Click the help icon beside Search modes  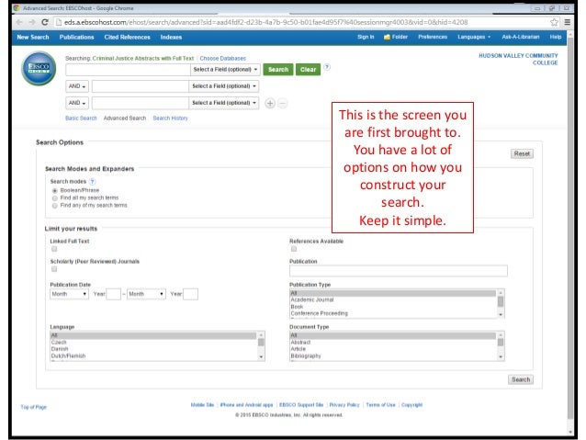coord(93,181)
